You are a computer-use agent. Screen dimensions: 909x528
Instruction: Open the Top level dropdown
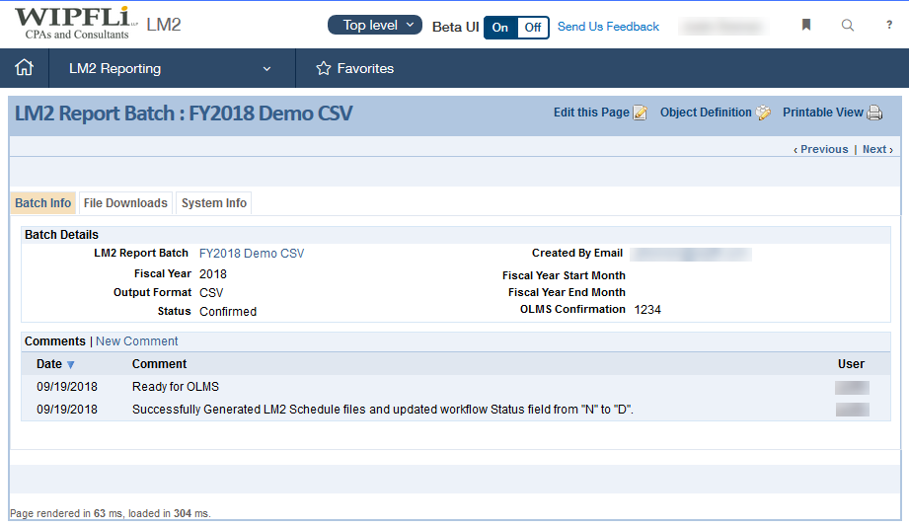[375, 26]
